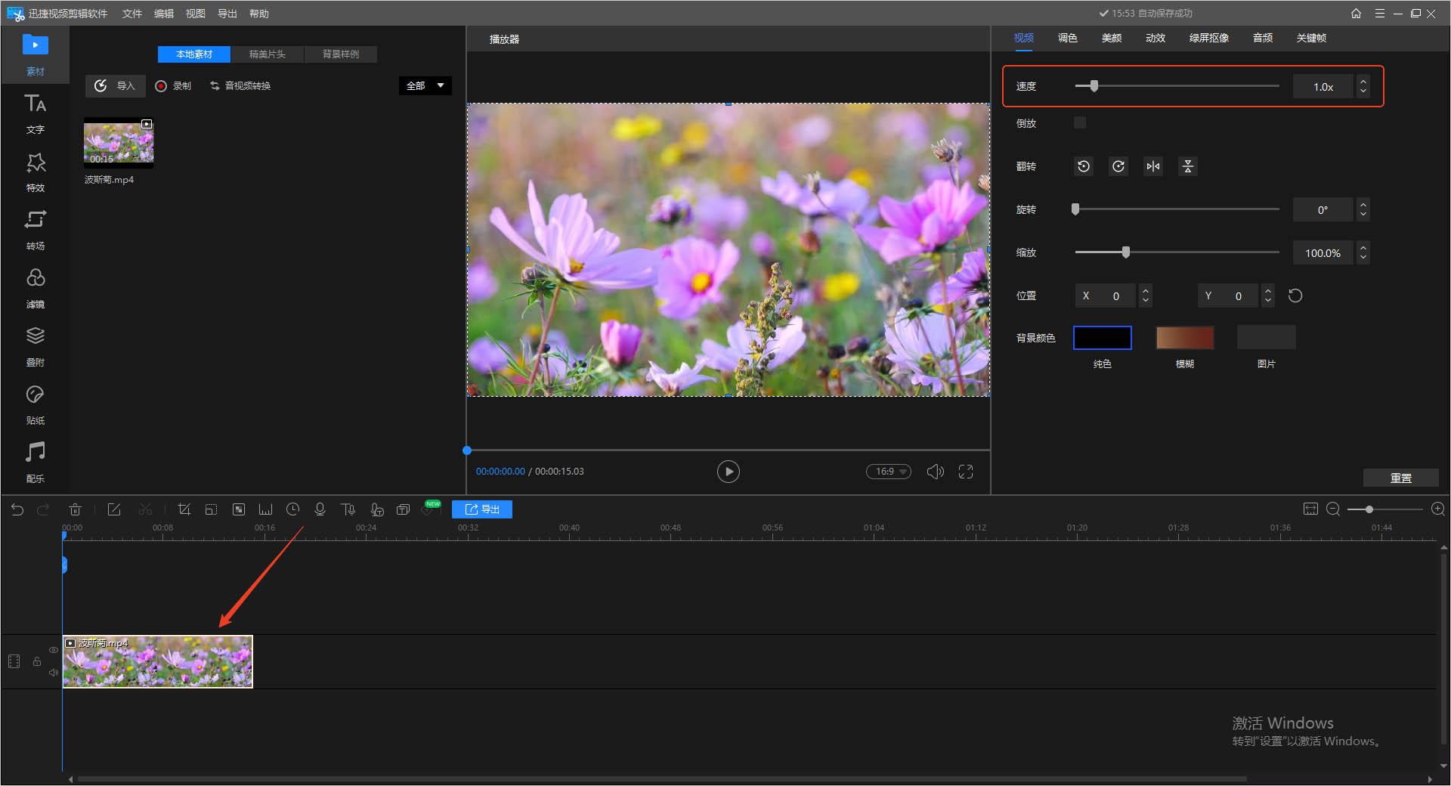
Task: Mute the player volume speaker
Action: click(x=935, y=472)
